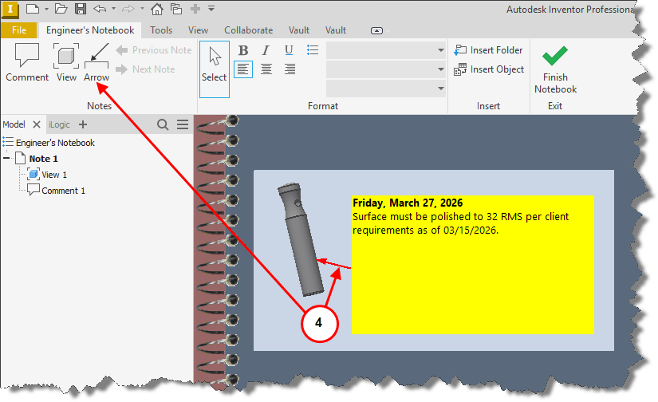Open the Collaborate tab
This screenshot has height=402, width=658.
pyautogui.click(x=248, y=30)
